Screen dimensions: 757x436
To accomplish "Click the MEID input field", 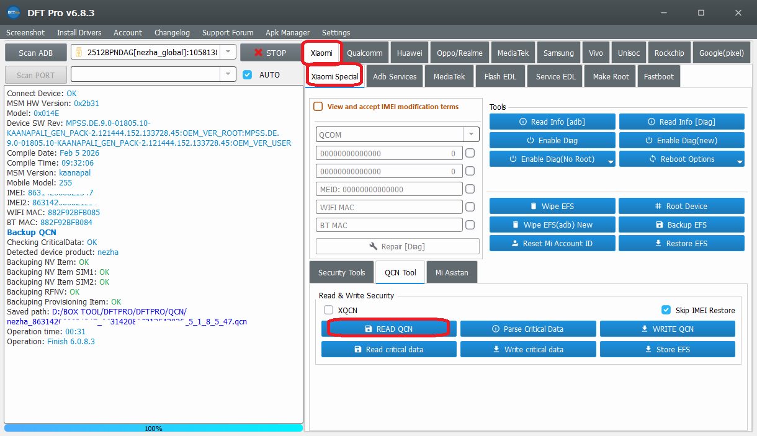I will click(389, 189).
